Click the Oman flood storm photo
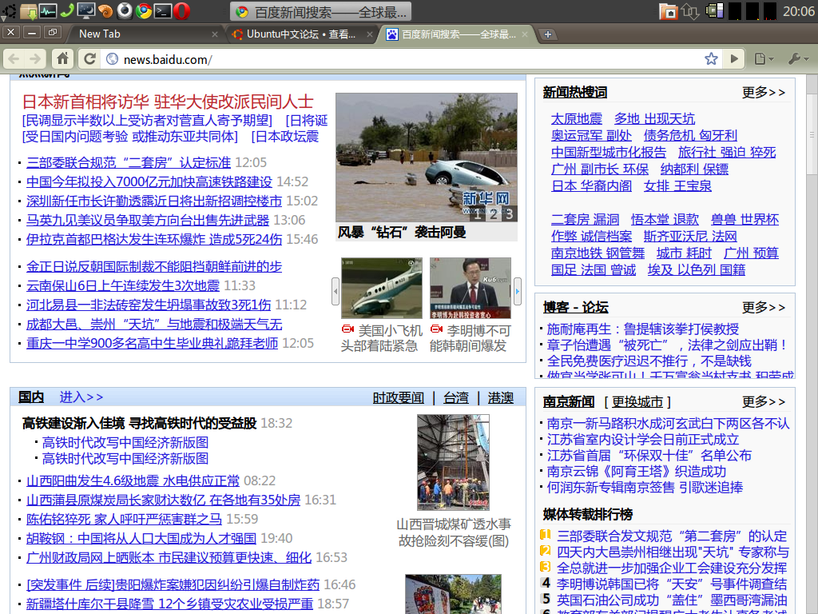 427,157
